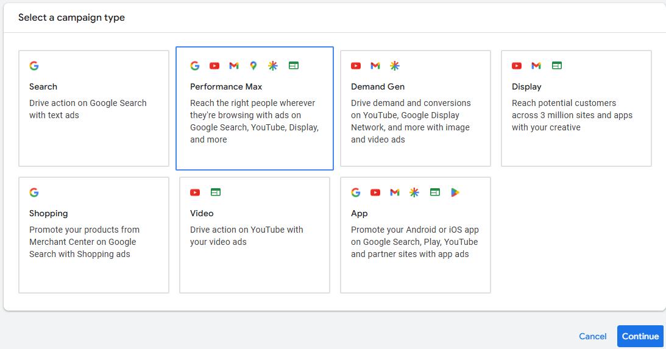This screenshot has height=349, width=666.
Task: Click the Cancel link
Action: tap(593, 336)
